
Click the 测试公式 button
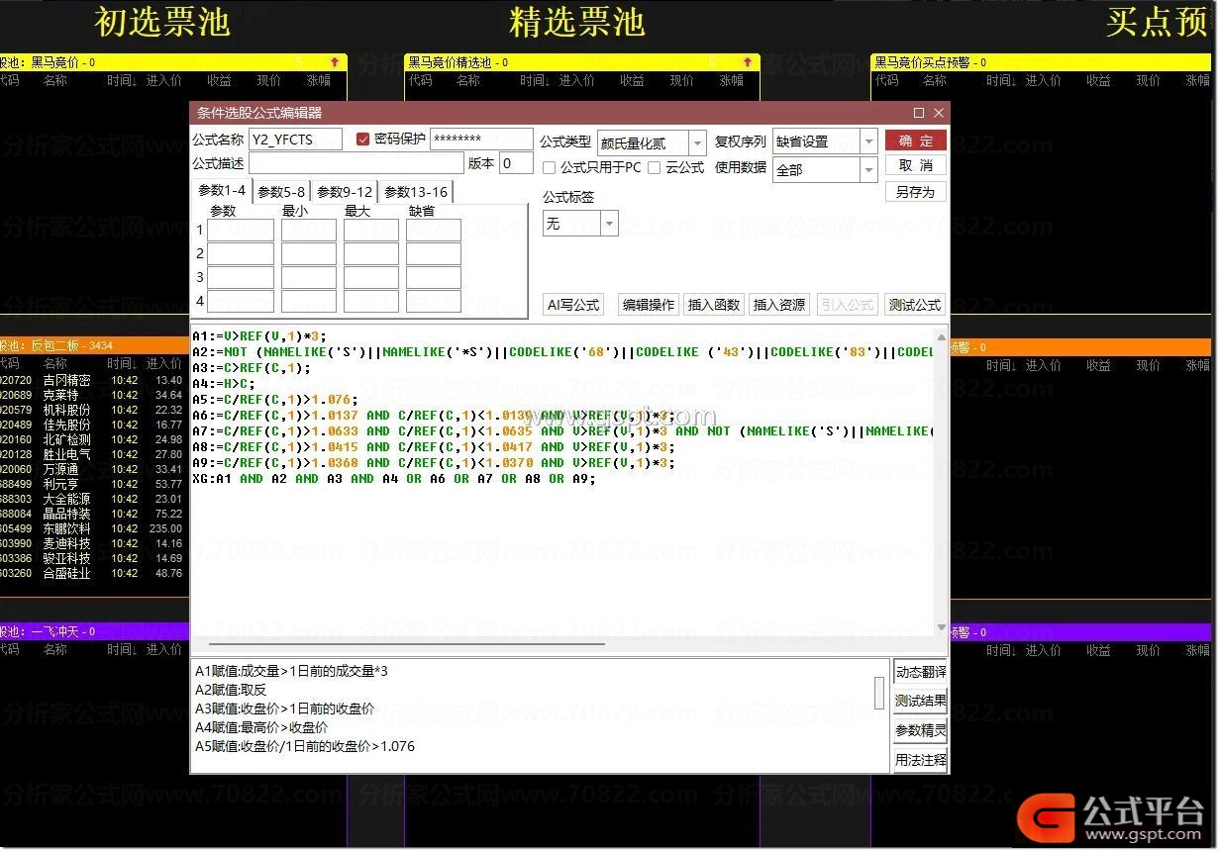914,305
